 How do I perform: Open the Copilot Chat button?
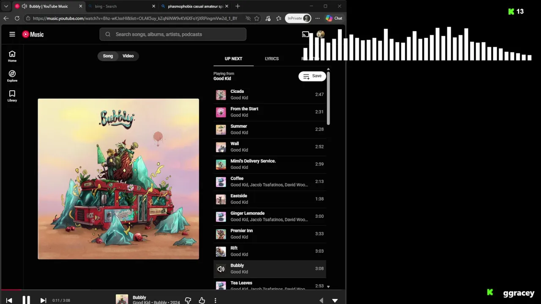[334, 18]
